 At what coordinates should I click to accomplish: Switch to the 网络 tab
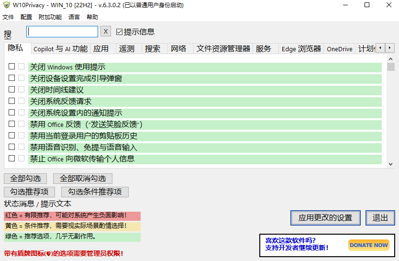pos(180,49)
